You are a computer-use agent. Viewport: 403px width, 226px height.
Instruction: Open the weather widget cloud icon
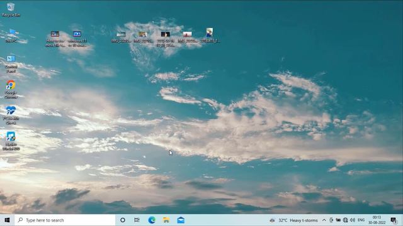272,220
